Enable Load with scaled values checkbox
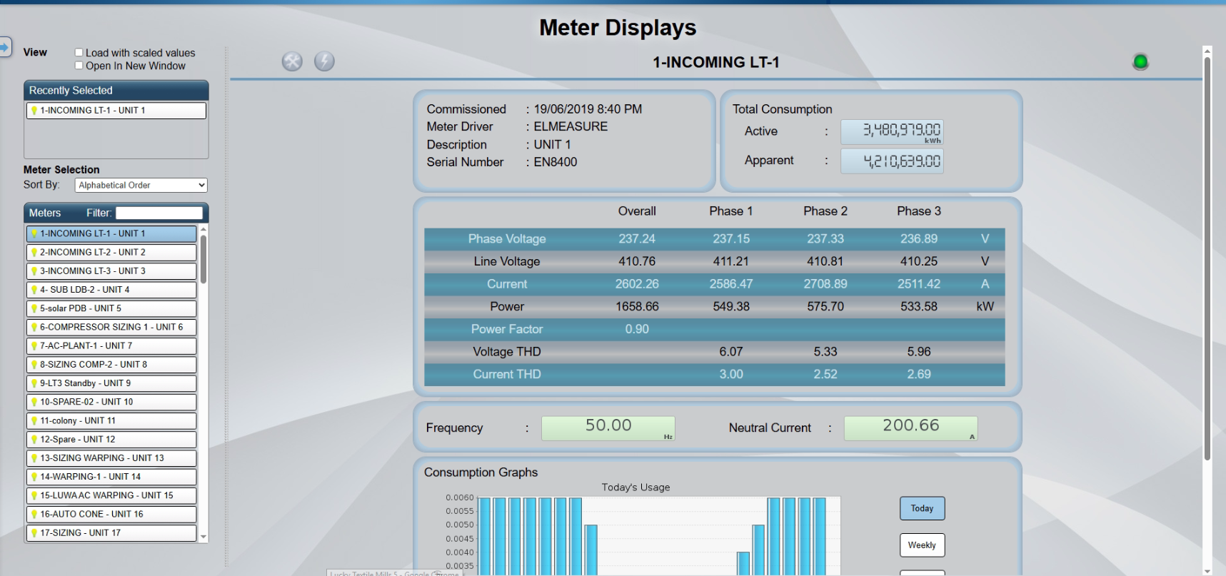 [79, 53]
